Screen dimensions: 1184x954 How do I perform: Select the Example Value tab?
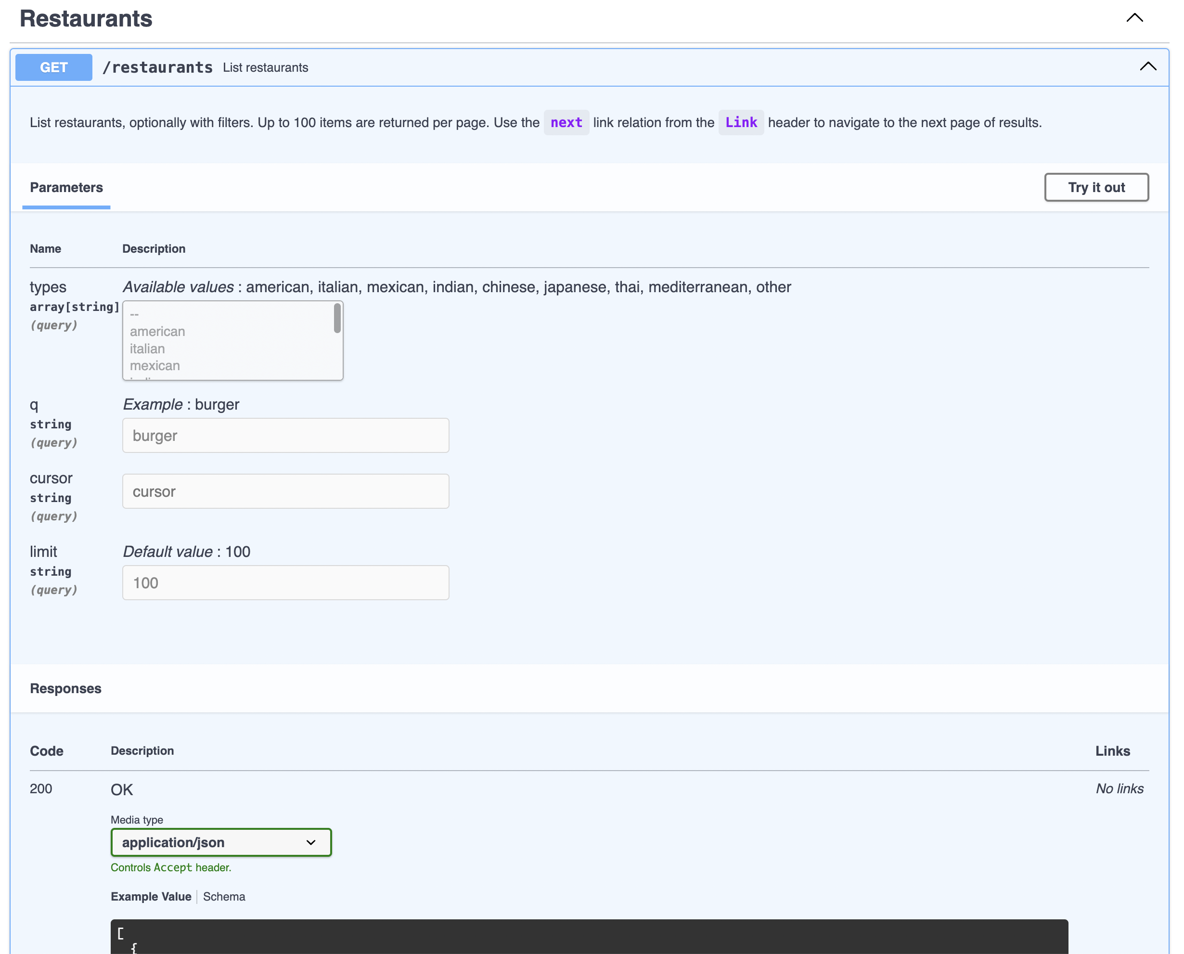click(x=151, y=896)
